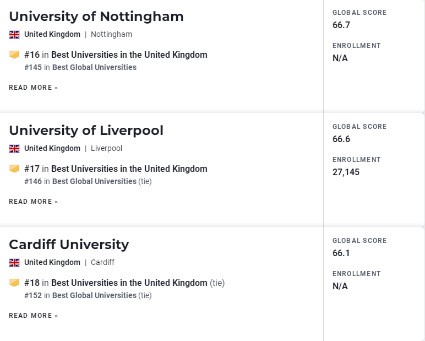The height and width of the screenshot is (341, 425).
Task: Click yellow ranking badge next to #17
Action: (14, 169)
